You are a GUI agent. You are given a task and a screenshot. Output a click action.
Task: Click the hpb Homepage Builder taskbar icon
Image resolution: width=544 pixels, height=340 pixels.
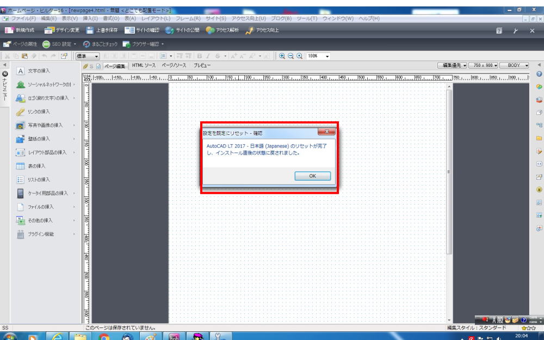(x=174, y=337)
